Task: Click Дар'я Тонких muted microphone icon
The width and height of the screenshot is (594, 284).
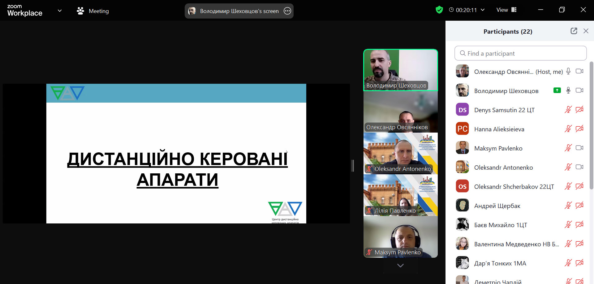Action: [568, 263]
